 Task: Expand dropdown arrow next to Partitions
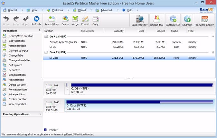[68, 10]
